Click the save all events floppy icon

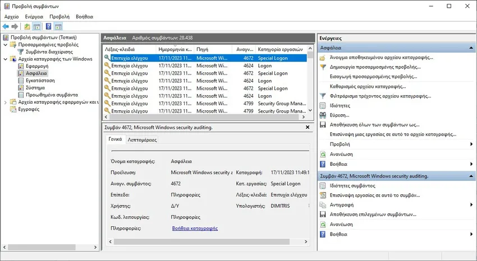pyautogui.click(x=323, y=125)
